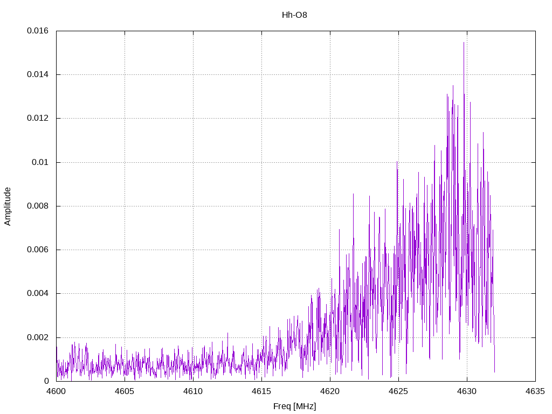The width and height of the screenshot is (552, 414).
Task: Click the y-axis tick label 0.004
Action: click(x=38, y=293)
